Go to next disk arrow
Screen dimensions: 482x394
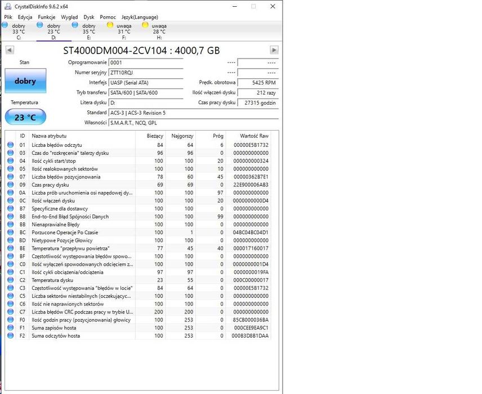point(274,50)
